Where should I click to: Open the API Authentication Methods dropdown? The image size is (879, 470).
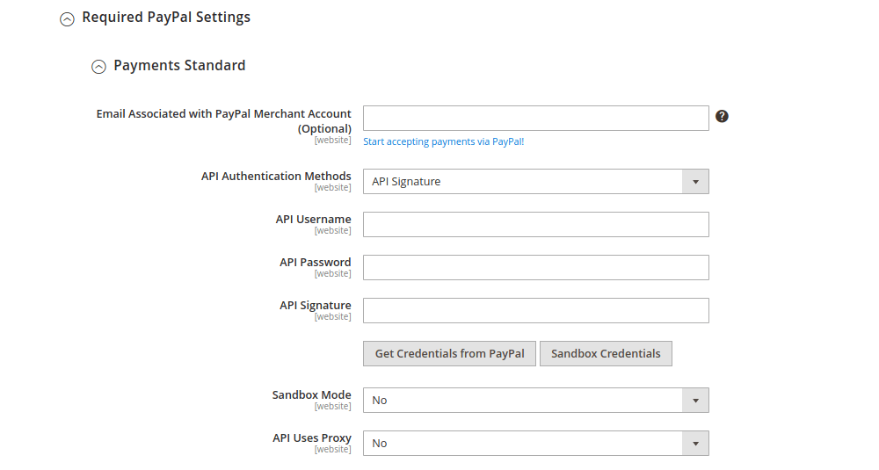point(535,182)
